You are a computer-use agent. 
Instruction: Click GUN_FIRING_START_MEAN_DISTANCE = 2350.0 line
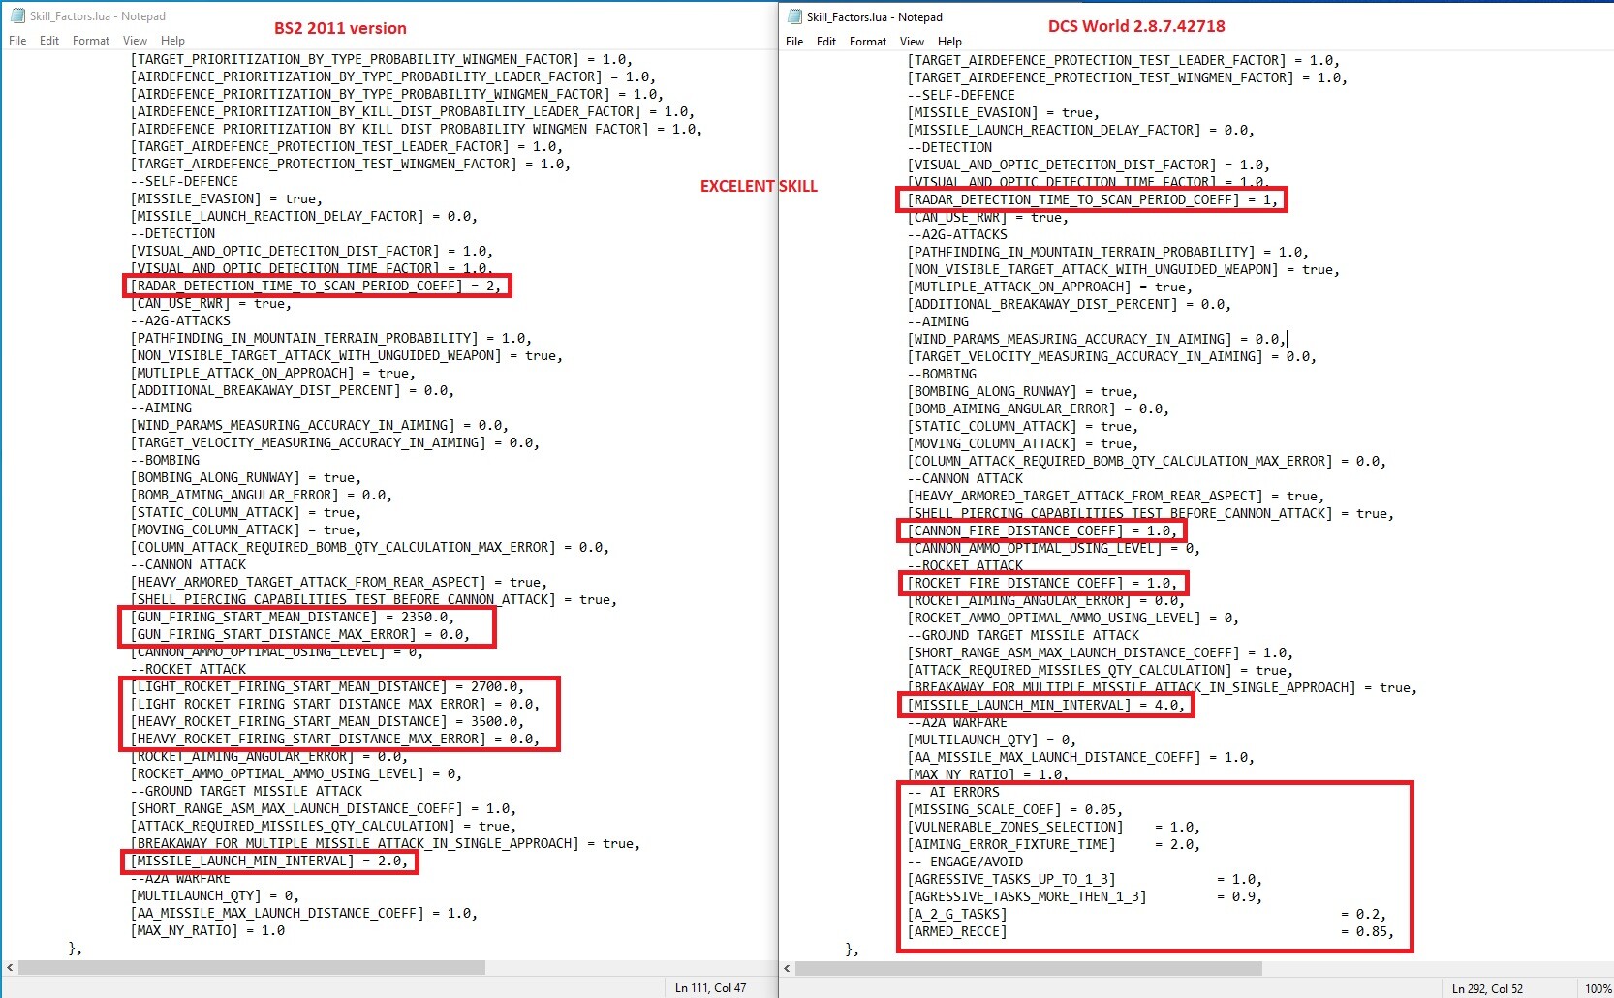(x=293, y=617)
